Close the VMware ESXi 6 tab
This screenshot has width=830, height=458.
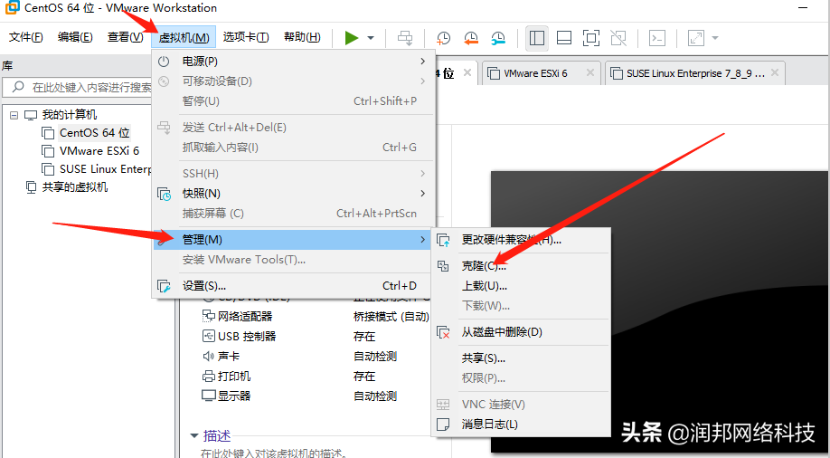point(589,72)
